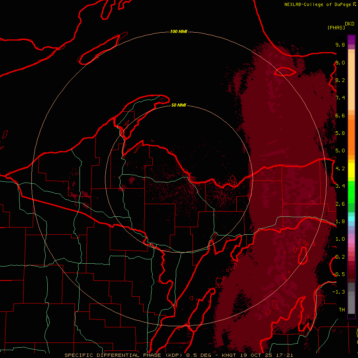Click the 4.2 legend value

click(x=340, y=169)
